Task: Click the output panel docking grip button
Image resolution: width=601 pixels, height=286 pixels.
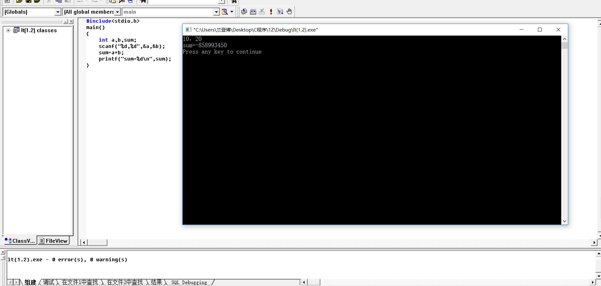Action: (x=3, y=258)
